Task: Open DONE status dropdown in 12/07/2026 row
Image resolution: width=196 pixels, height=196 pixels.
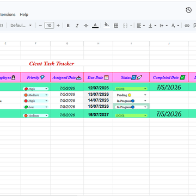Action: [x=131, y=89]
